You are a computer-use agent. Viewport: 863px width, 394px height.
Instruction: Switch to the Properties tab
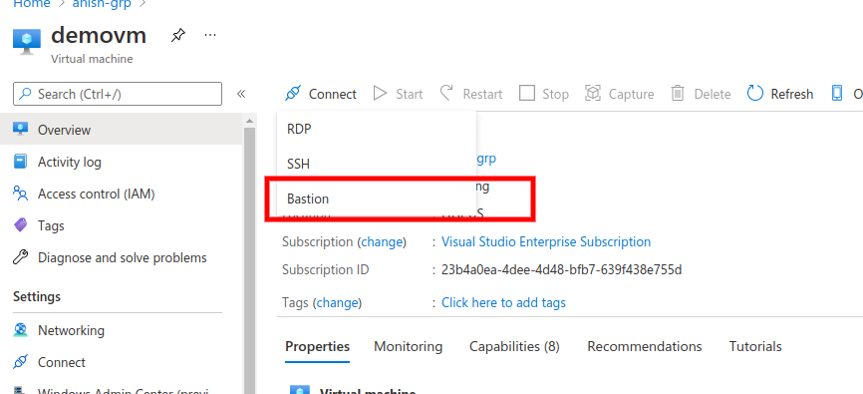tap(318, 346)
